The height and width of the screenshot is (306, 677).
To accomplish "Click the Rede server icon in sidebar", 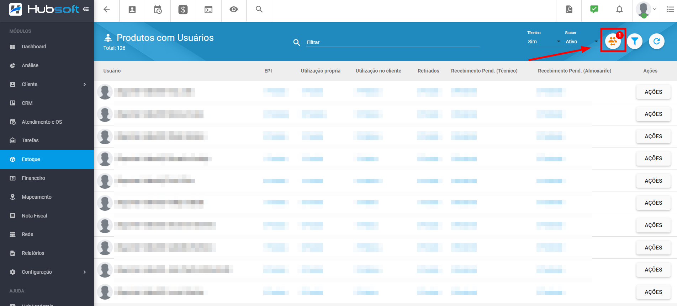I will 12,234.
